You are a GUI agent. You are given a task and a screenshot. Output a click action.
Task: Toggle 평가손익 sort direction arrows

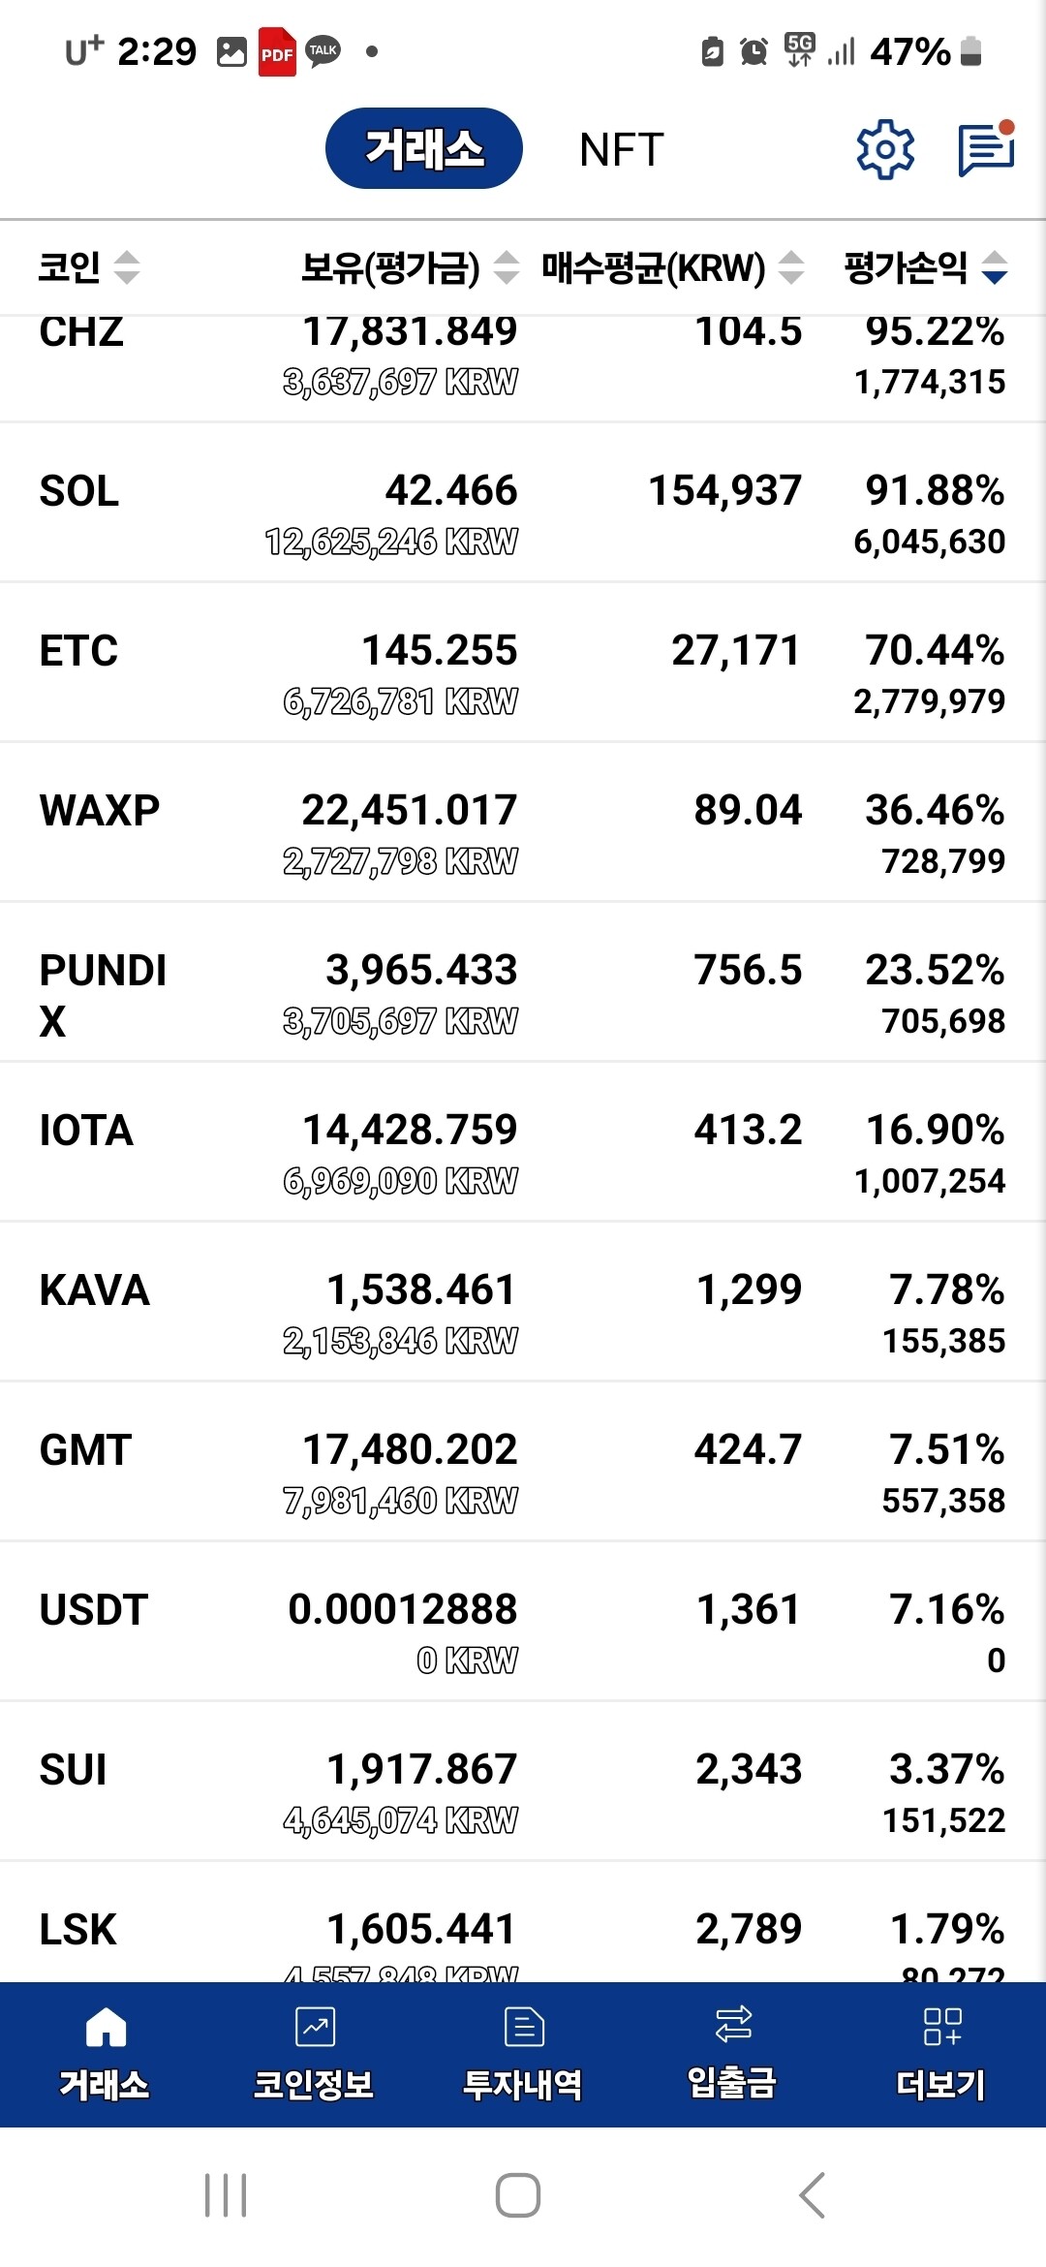coord(995,267)
